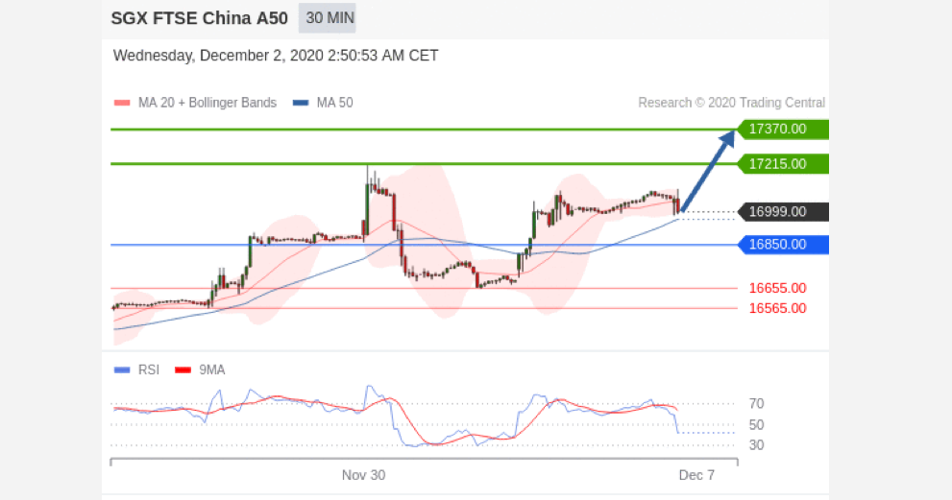Select the 17370.00 green resistance label
Screen dimensions: 952x500
783,130
